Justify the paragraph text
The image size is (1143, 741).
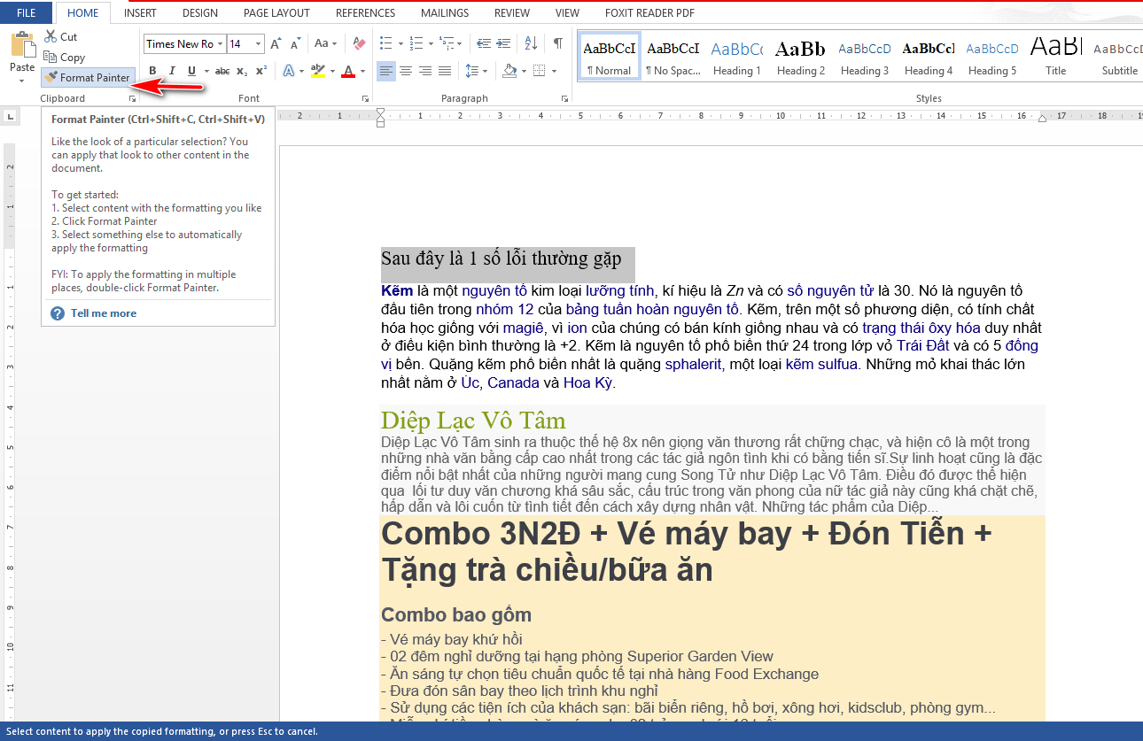coord(445,71)
